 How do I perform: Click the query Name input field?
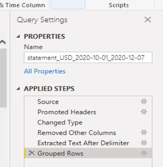[x=88, y=57]
